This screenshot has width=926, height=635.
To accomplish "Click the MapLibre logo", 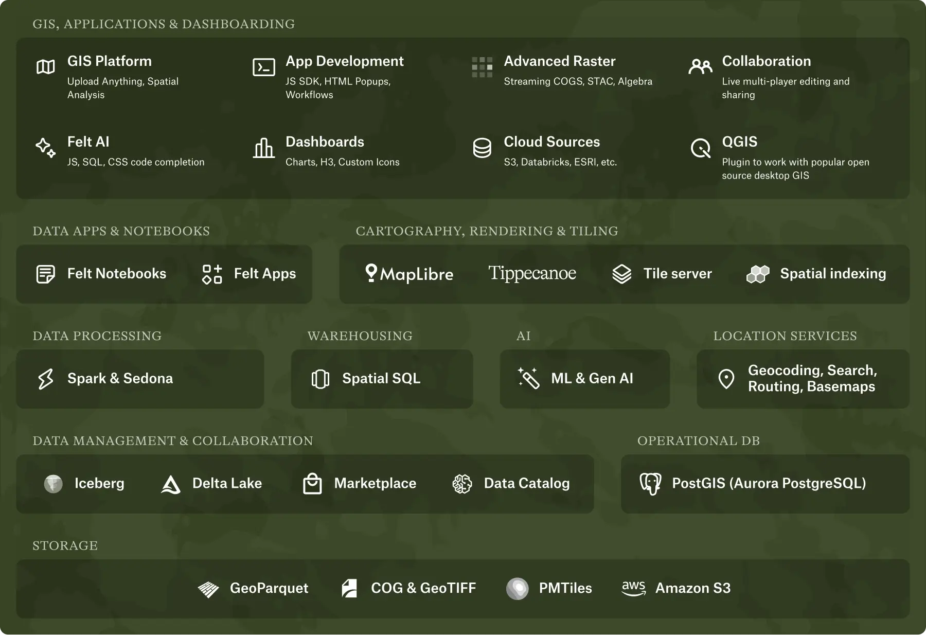I will (409, 273).
